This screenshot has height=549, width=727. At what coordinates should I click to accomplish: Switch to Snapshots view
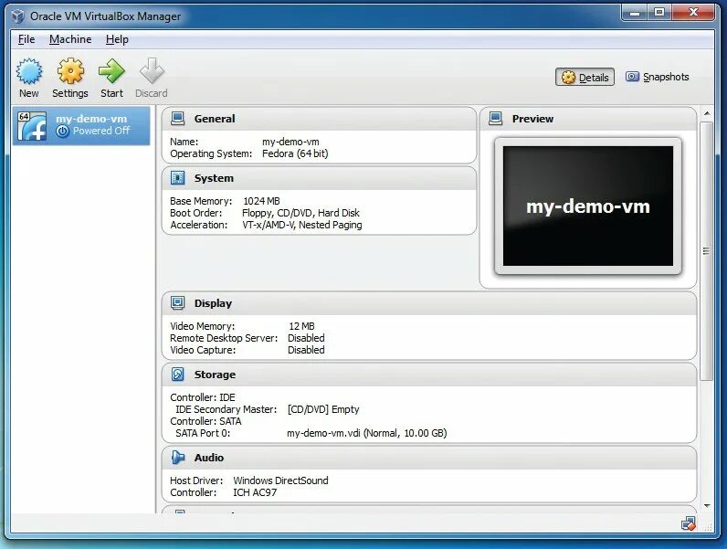pos(658,77)
